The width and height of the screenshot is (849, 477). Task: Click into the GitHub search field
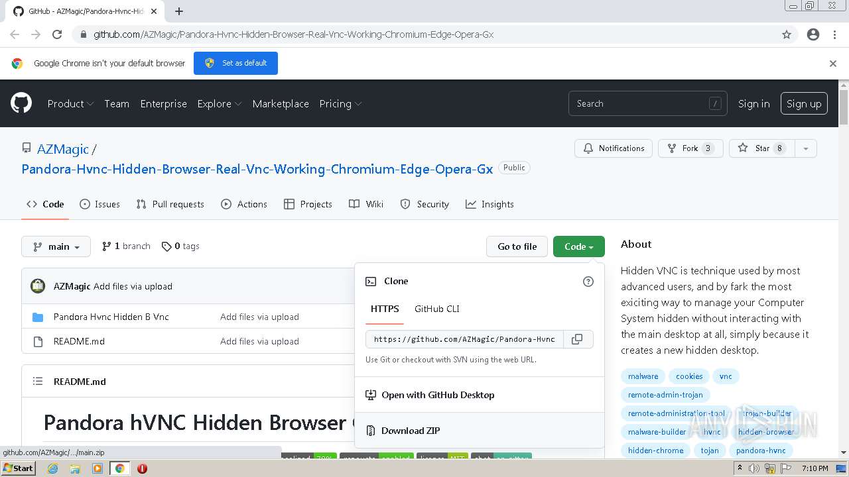[x=647, y=104]
